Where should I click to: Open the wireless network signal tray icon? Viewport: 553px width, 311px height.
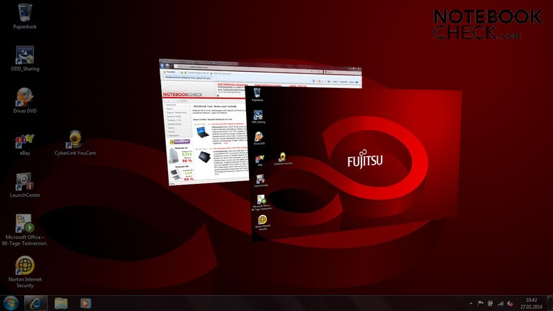(x=500, y=303)
